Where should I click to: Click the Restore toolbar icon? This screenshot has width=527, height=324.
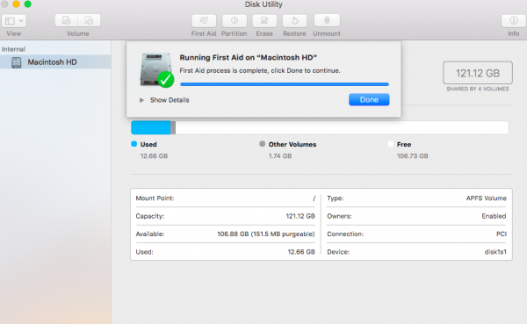click(294, 20)
